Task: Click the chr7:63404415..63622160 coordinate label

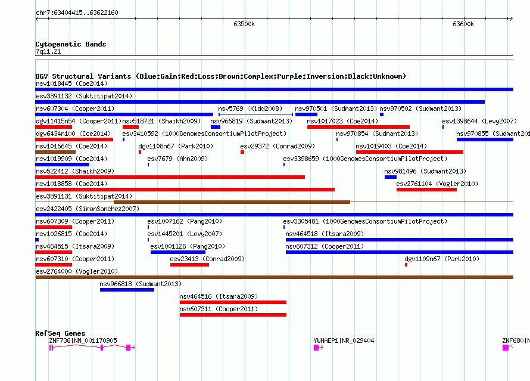Action: tap(77, 13)
